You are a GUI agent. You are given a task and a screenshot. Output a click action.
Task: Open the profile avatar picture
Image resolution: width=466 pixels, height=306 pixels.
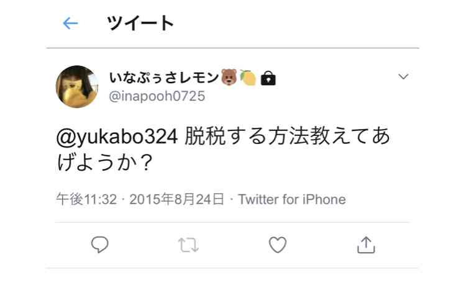(x=77, y=87)
